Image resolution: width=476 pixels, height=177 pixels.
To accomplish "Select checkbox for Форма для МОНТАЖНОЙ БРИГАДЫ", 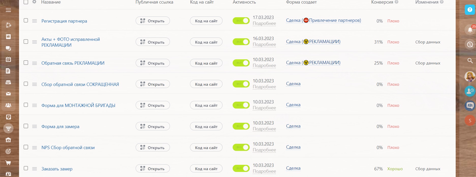I will pyautogui.click(x=26, y=105).
